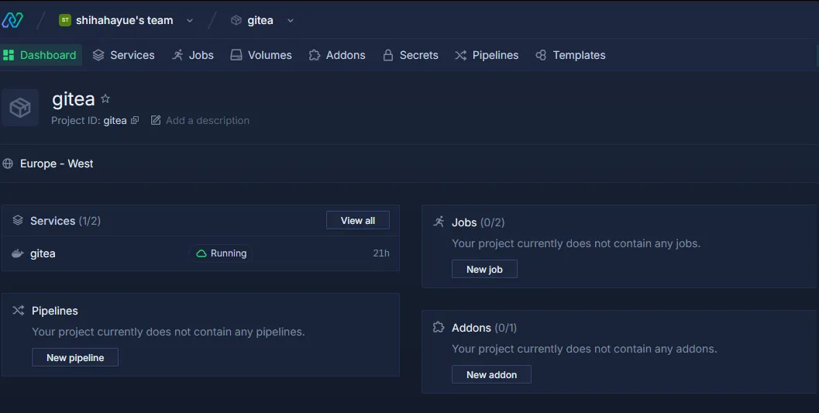Click the Addons panel puzzle icon

tap(439, 327)
